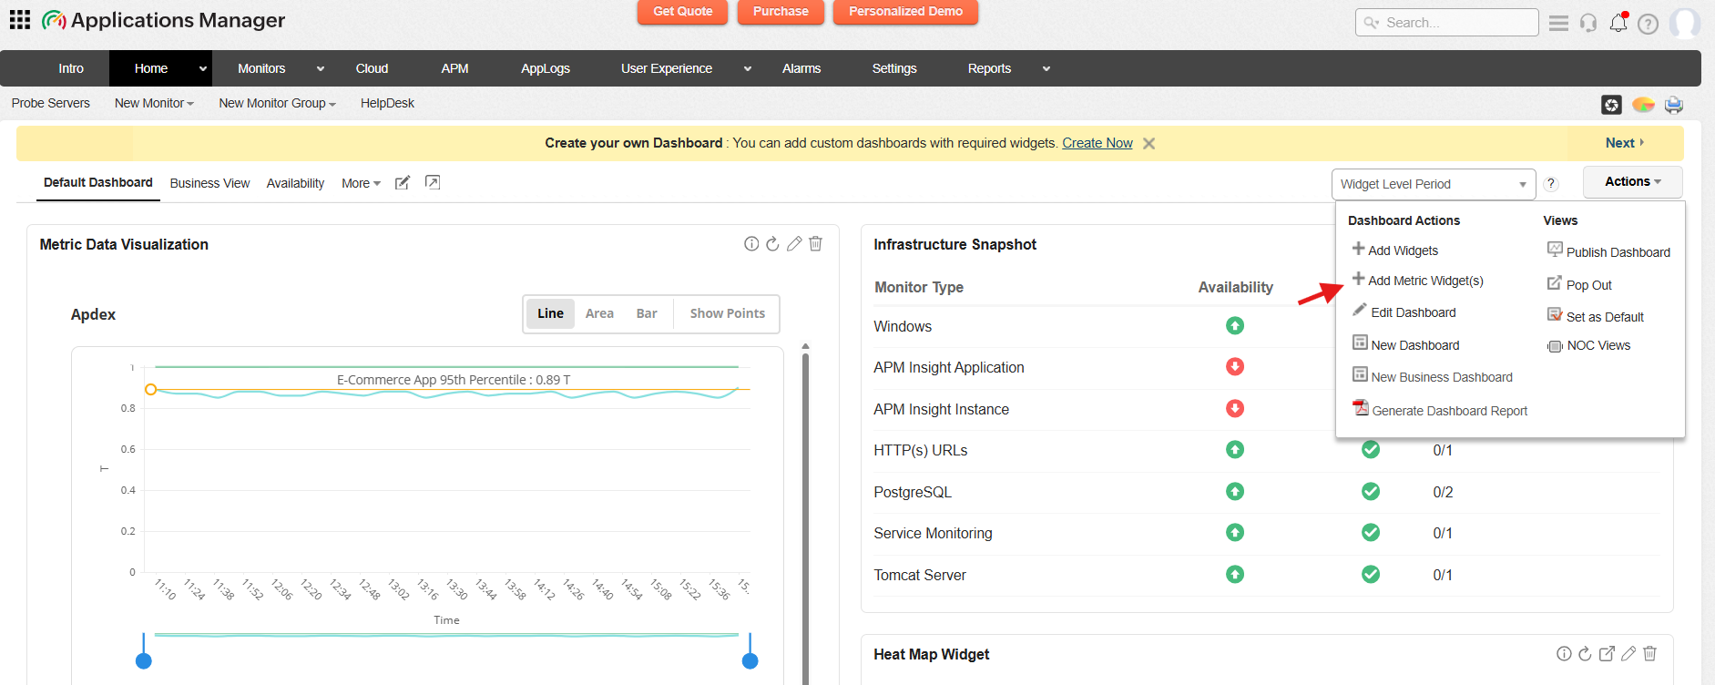Screen dimensions: 1715x685
Task: Delete the Metric Data Visualization widget
Action: tap(816, 243)
